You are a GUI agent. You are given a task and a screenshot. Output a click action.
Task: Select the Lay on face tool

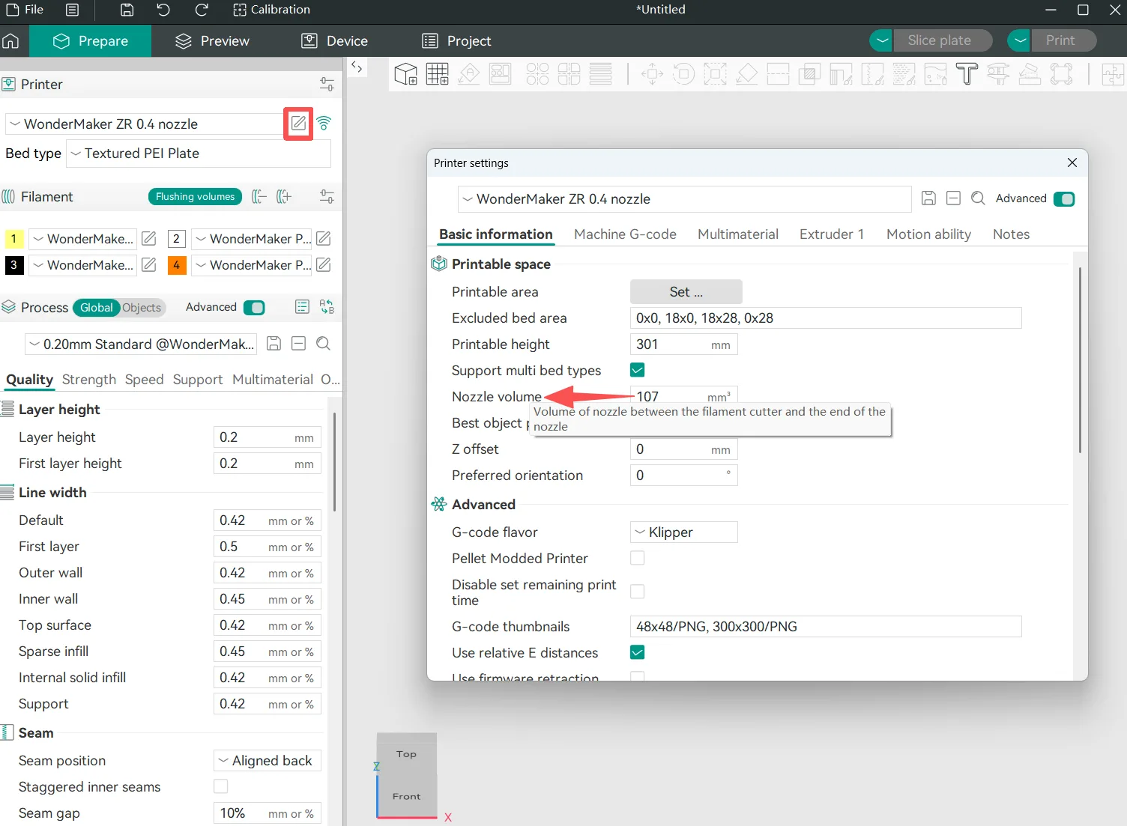[747, 74]
